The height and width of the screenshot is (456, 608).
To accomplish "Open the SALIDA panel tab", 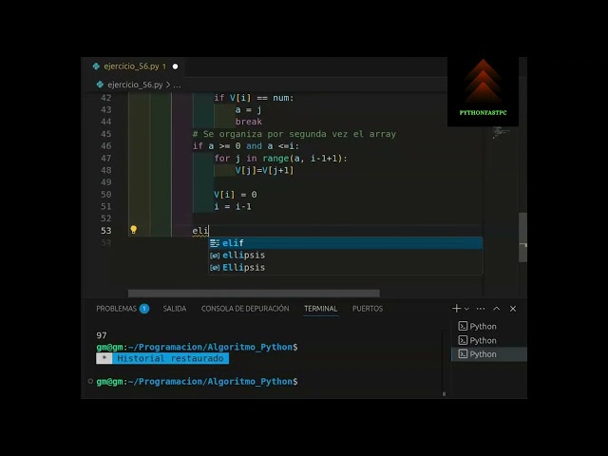I will pos(175,309).
